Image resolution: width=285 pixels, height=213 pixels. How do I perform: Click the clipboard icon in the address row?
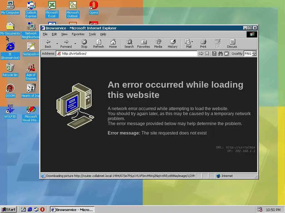pyautogui.click(x=227, y=54)
